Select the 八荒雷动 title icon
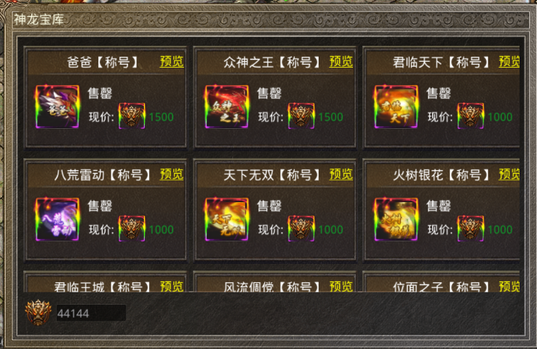The width and height of the screenshot is (537, 349). tap(57, 220)
